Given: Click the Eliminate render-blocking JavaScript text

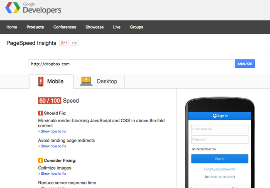Looking at the screenshot, I should tap(101, 123).
